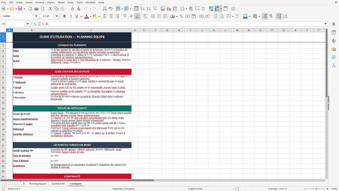Toggle italic formatting

click(71, 16)
